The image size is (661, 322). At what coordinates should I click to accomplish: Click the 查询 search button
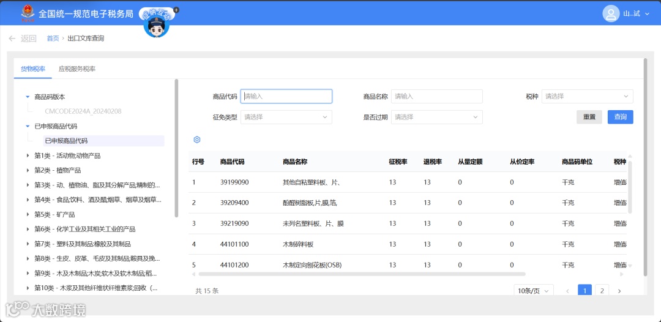tap(621, 117)
